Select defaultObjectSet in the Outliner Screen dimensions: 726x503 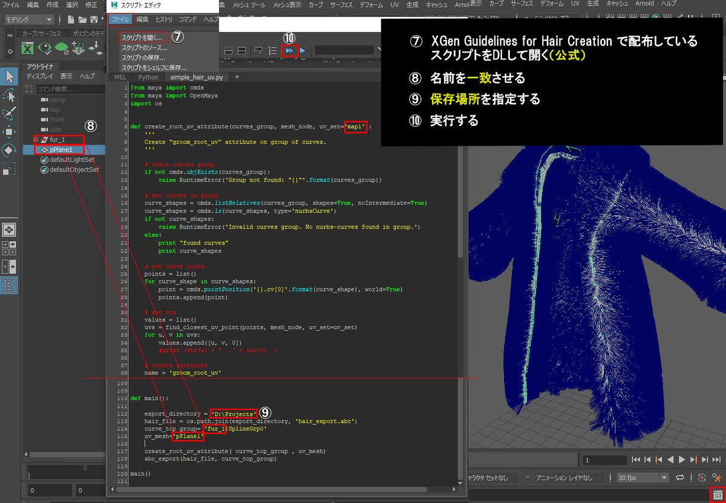coord(74,169)
